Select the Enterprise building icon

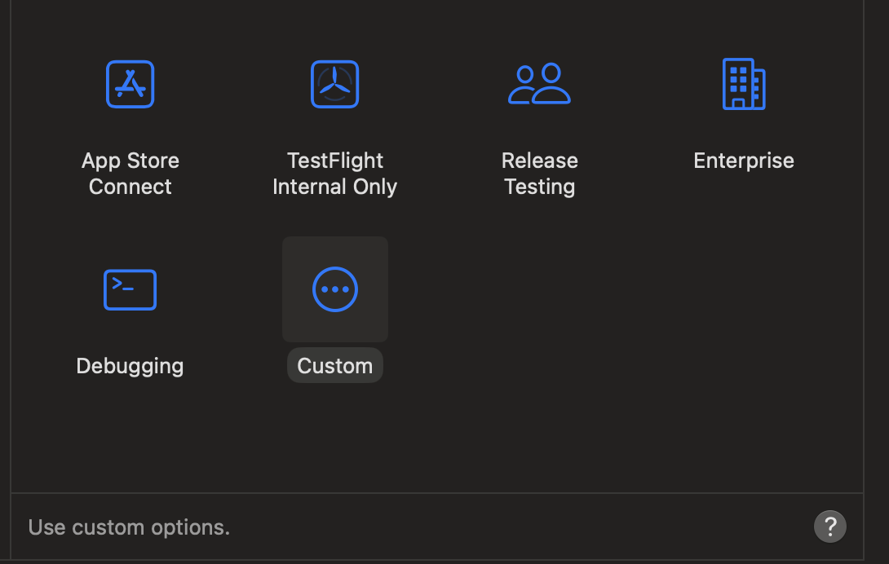click(744, 84)
